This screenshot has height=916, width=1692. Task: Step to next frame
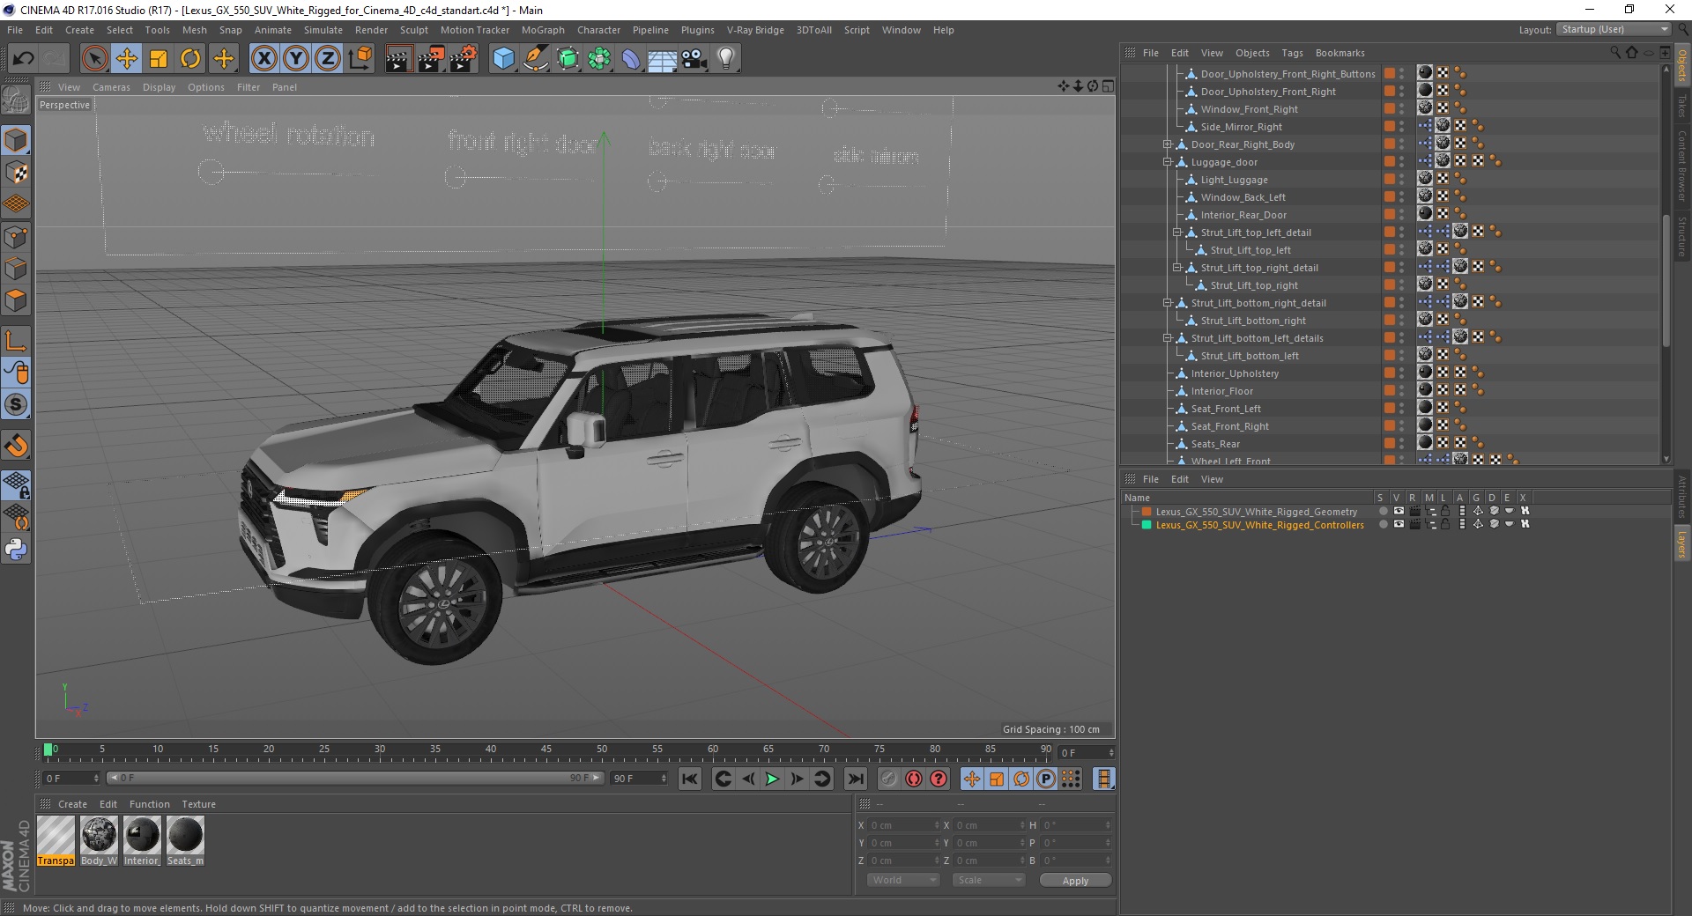point(797,779)
